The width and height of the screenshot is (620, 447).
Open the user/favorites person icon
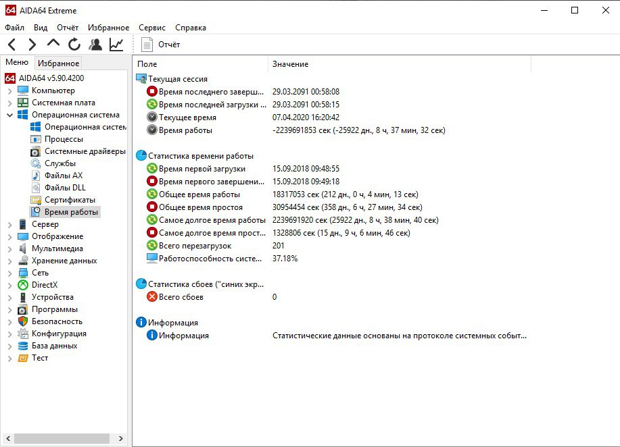(x=95, y=45)
